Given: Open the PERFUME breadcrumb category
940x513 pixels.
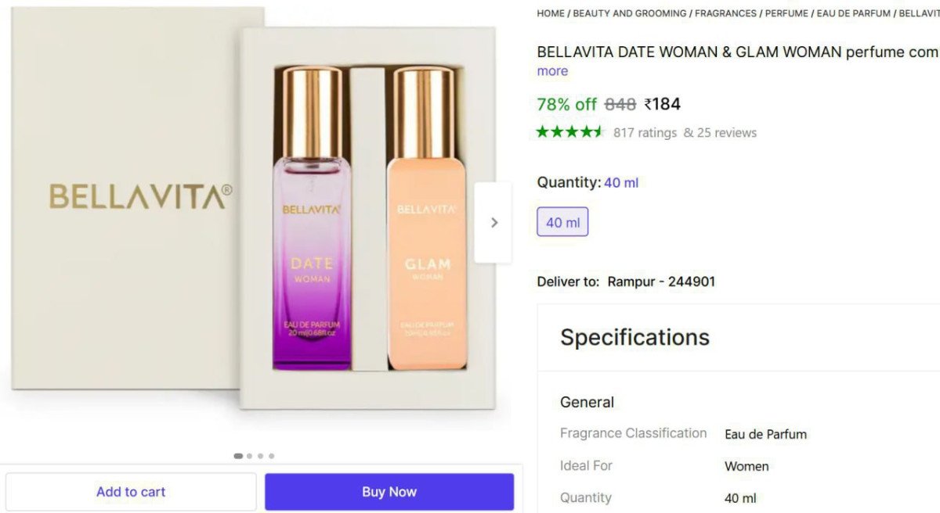Looking at the screenshot, I should [x=786, y=13].
